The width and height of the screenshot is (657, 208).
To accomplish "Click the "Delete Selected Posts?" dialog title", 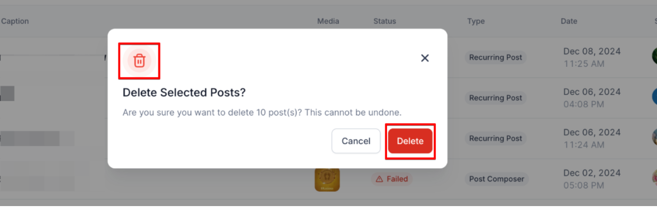I will coord(184,93).
